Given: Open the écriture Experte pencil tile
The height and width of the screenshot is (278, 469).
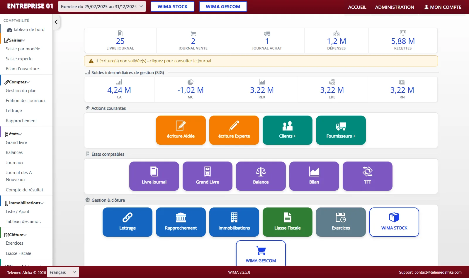Looking at the screenshot, I should [234, 130].
